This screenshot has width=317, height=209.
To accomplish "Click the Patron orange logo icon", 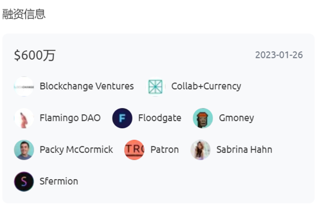I will (x=134, y=150).
